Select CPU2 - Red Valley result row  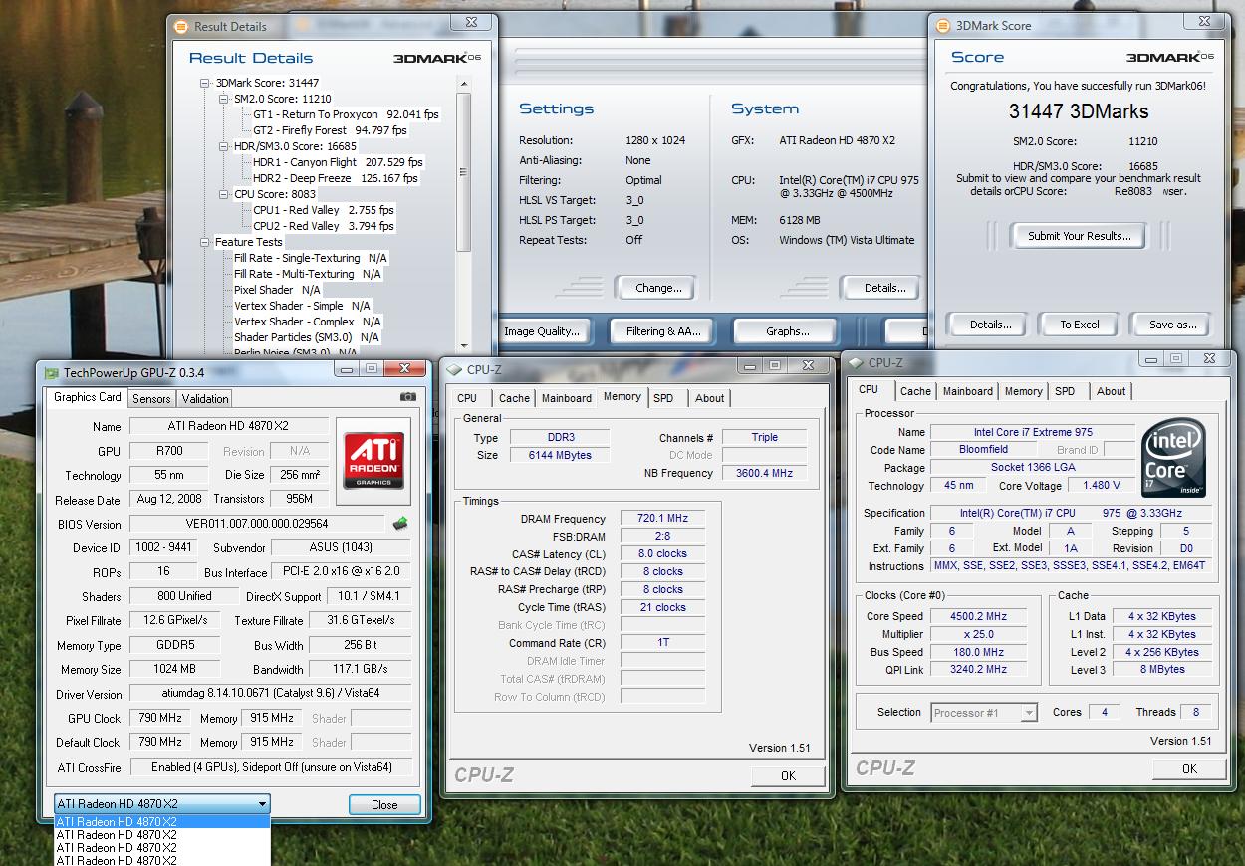click(x=324, y=226)
